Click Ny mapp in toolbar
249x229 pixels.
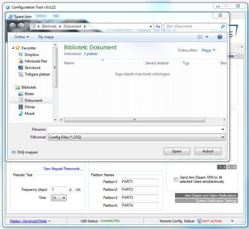46,37
